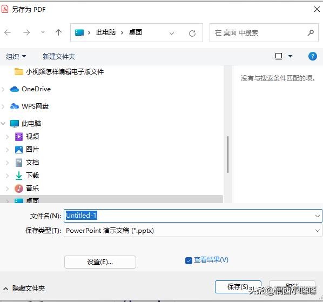Open the 保存类型 combo box
Viewport: 323px width, 302px height.
(193, 231)
